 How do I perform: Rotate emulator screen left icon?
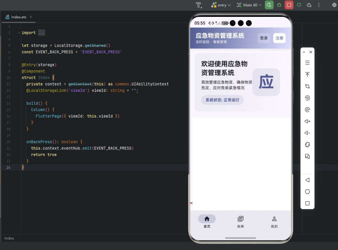308,98
